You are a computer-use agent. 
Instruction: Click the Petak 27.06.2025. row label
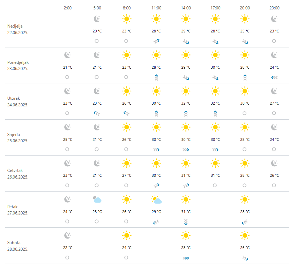[18, 210]
